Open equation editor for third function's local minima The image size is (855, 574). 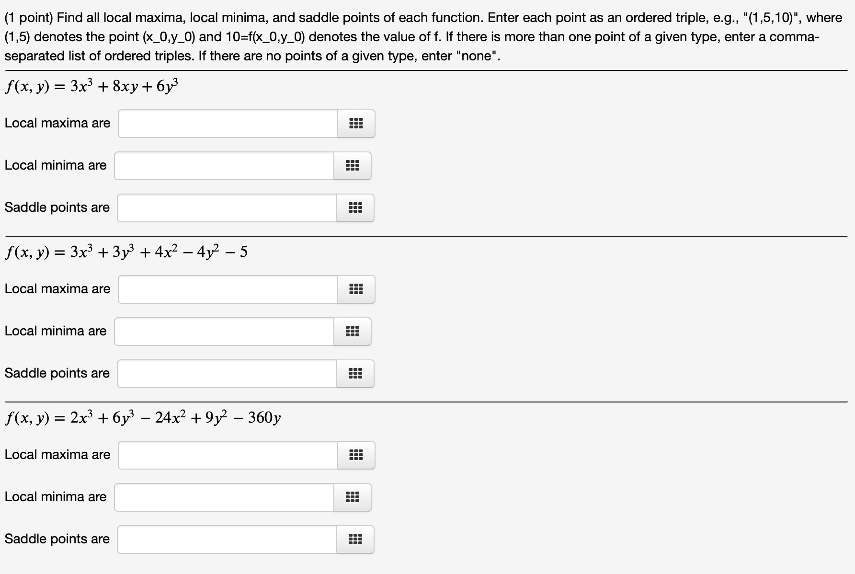(x=353, y=498)
